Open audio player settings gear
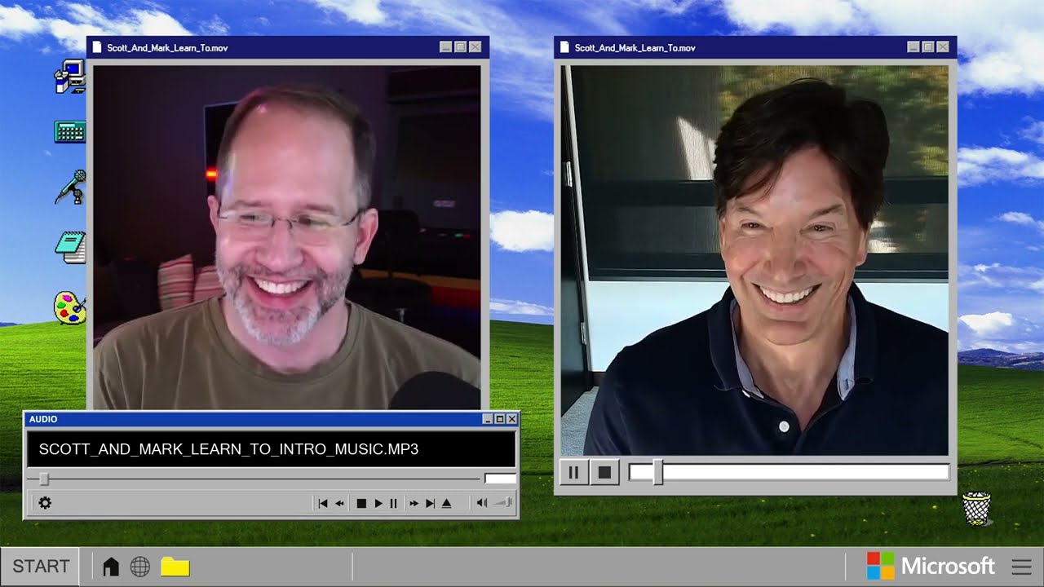The width and height of the screenshot is (1044, 587). coord(45,503)
